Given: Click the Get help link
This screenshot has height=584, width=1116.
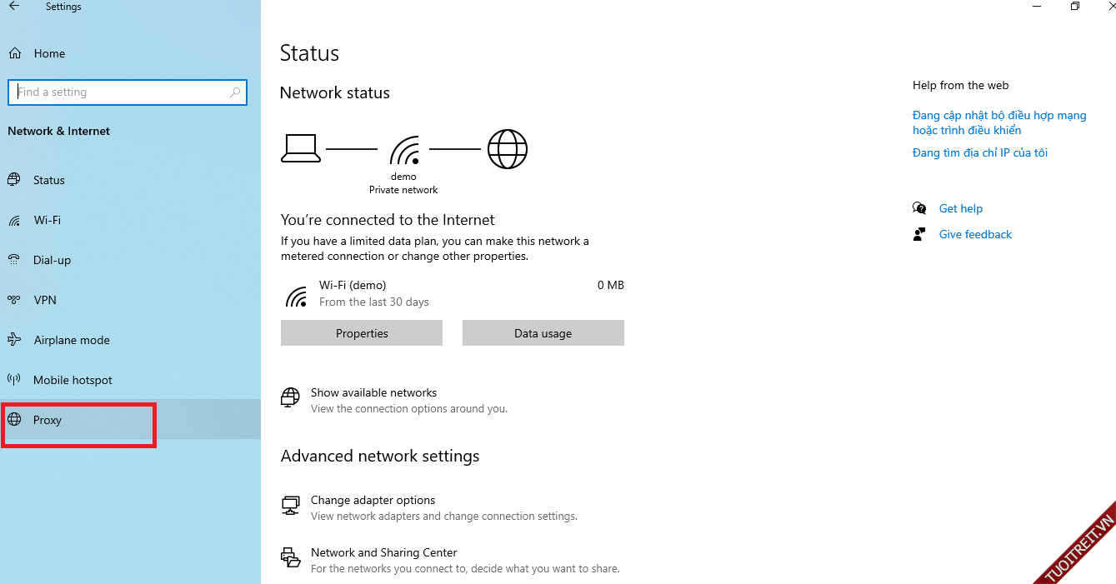Looking at the screenshot, I should pyautogui.click(x=960, y=208).
